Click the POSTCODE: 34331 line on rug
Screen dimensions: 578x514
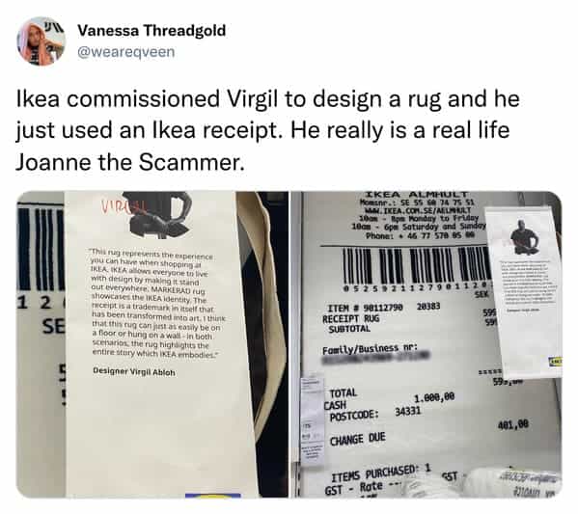tap(374, 414)
